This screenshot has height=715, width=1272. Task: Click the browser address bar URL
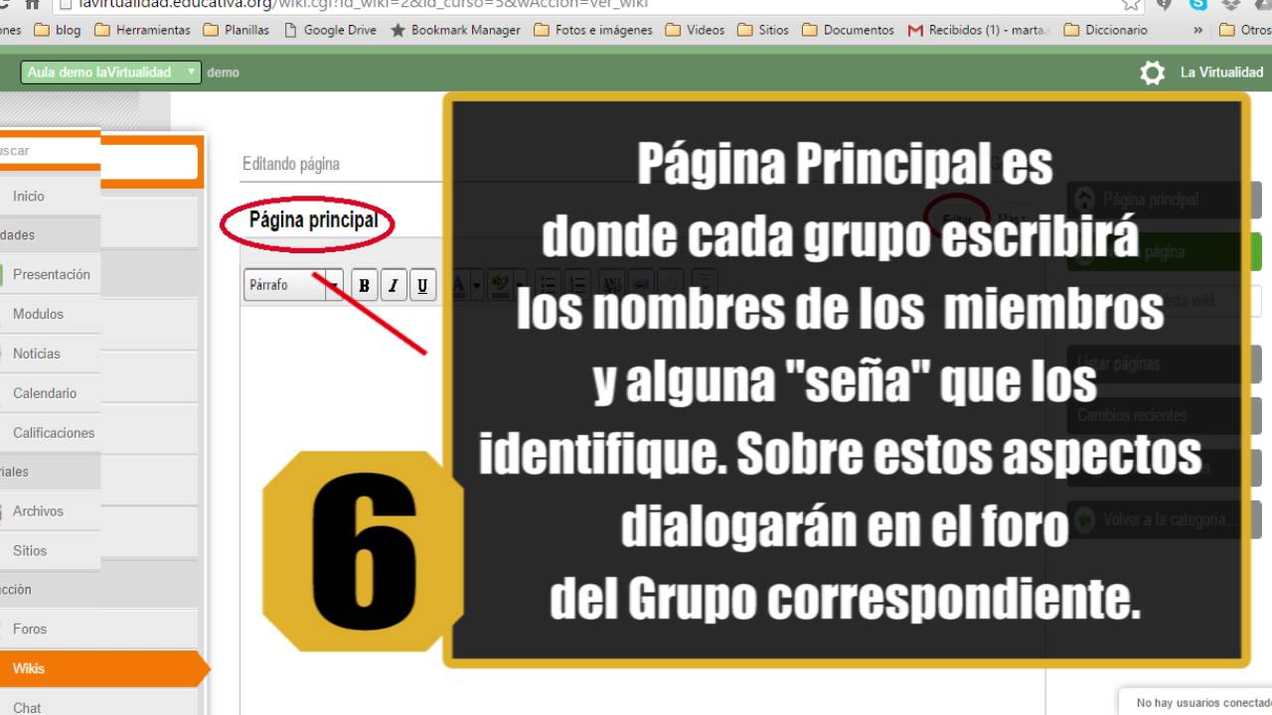[x=363, y=4]
